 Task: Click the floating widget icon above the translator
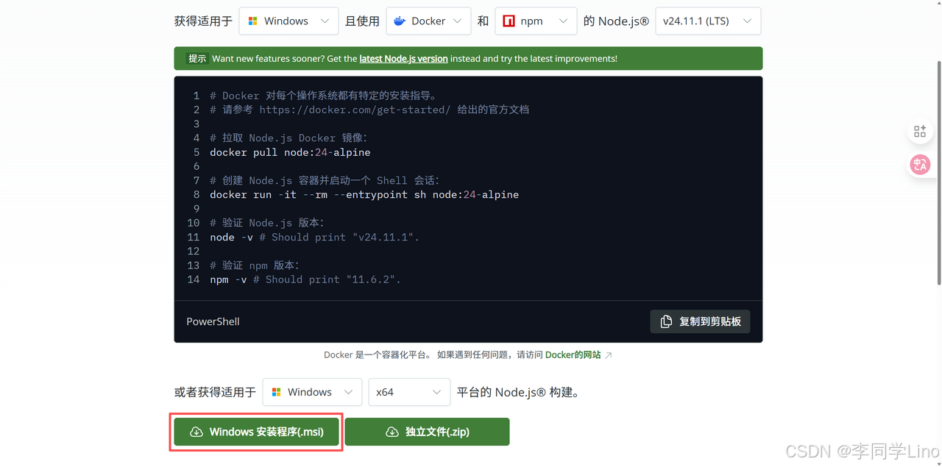[920, 131]
